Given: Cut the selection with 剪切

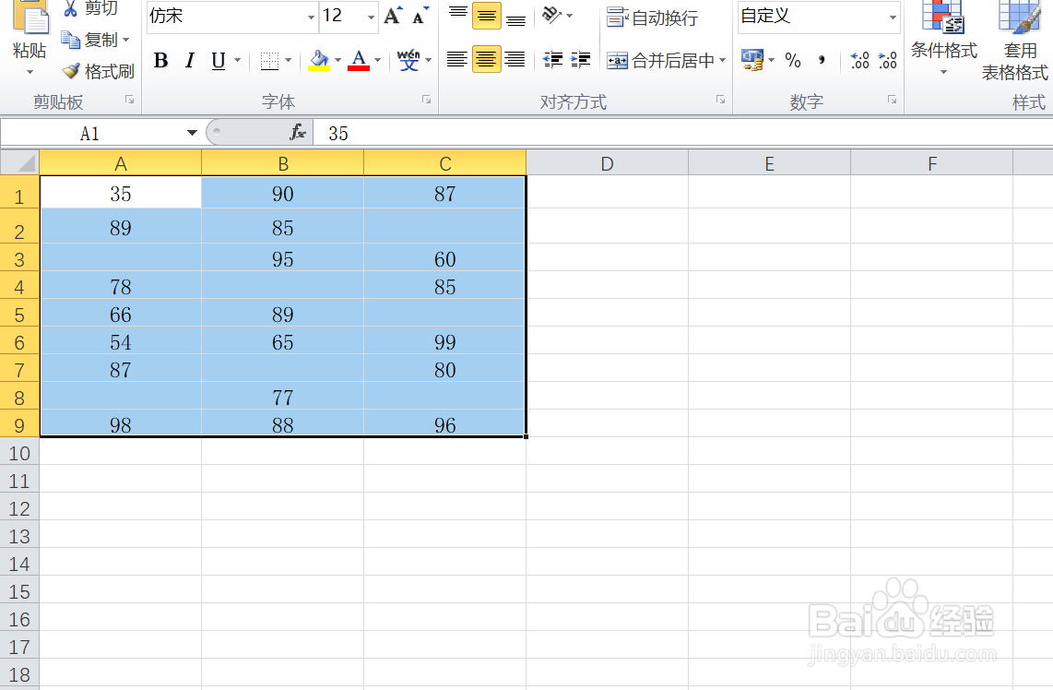Looking at the screenshot, I should pyautogui.click(x=90, y=8).
